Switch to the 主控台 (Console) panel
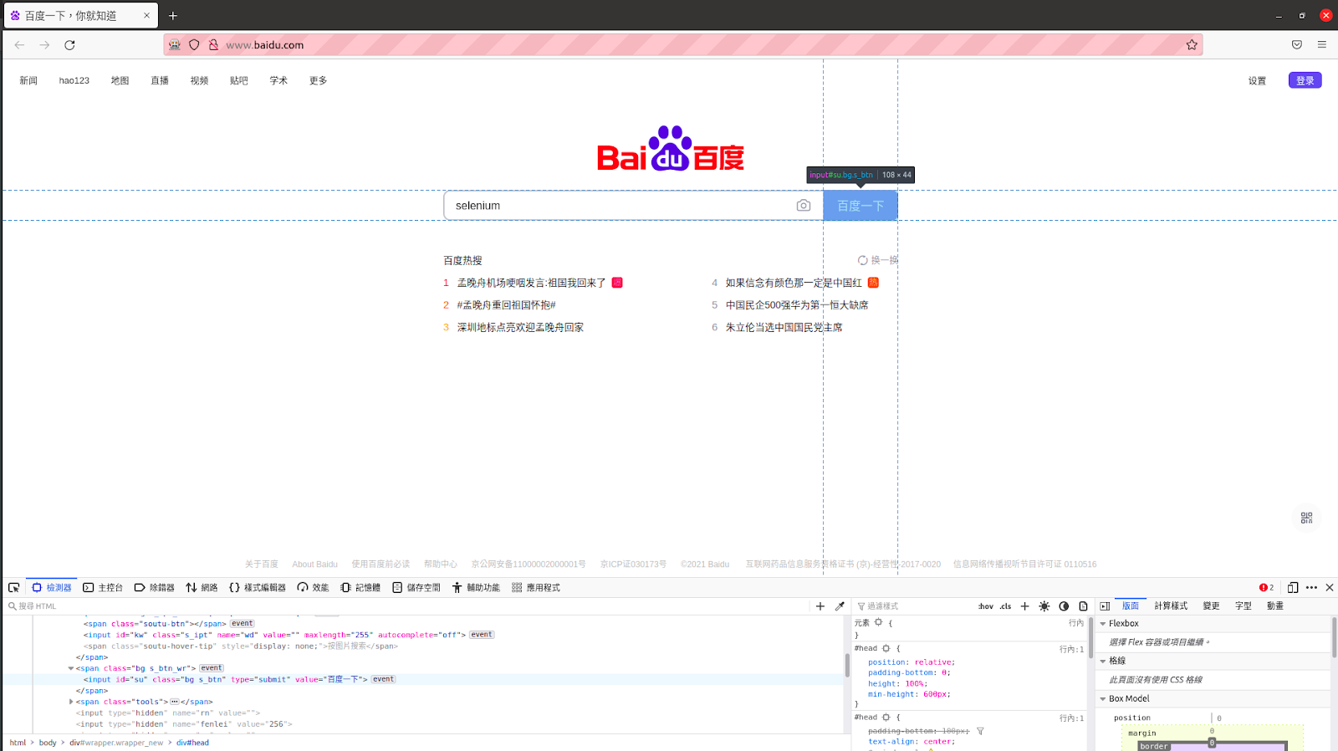This screenshot has height=751, width=1338. coord(103,588)
